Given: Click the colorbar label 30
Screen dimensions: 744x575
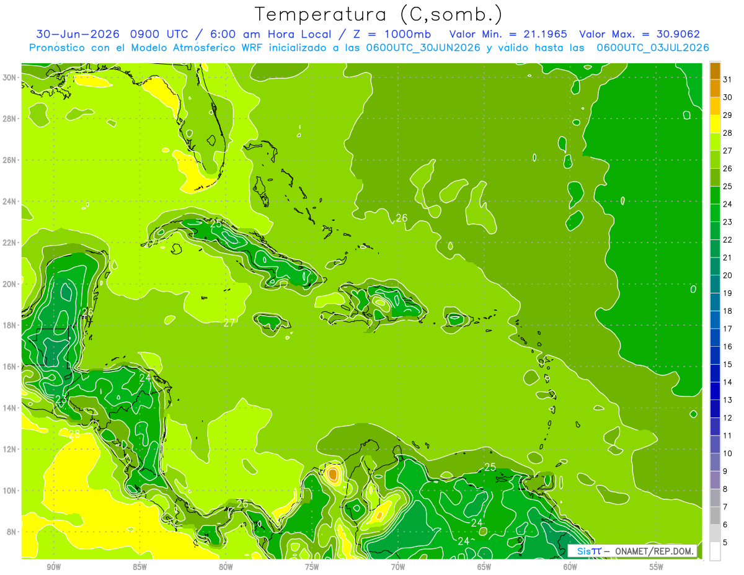Looking at the screenshot, I should point(727,97).
